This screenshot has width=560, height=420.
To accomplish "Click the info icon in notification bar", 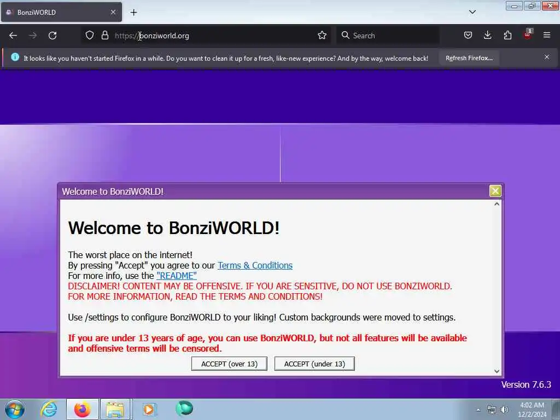I will [15, 57].
